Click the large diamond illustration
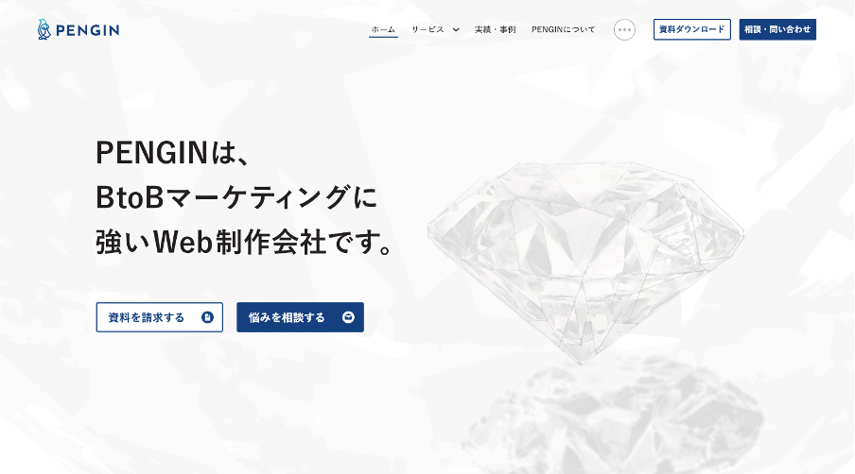This screenshot has height=474, width=855. pyautogui.click(x=585, y=262)
